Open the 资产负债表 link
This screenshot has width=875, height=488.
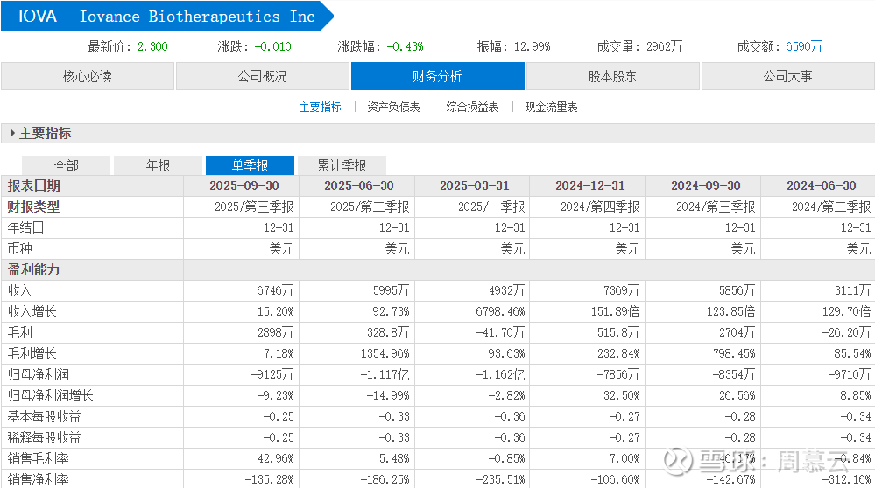393,107
